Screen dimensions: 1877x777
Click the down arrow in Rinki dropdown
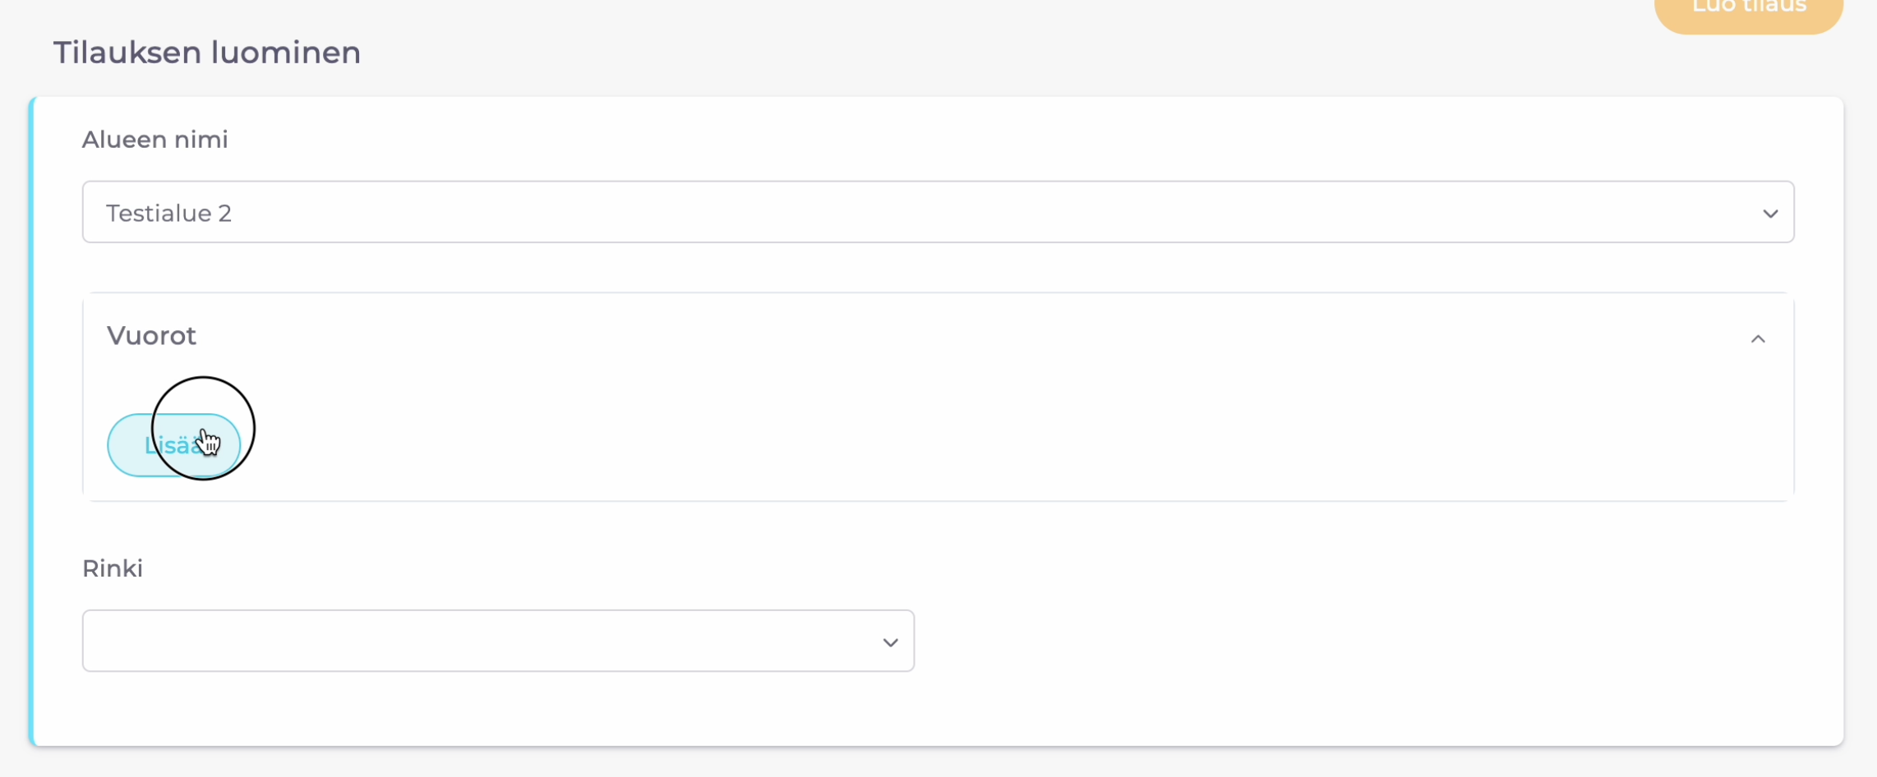tap(890, 642)
